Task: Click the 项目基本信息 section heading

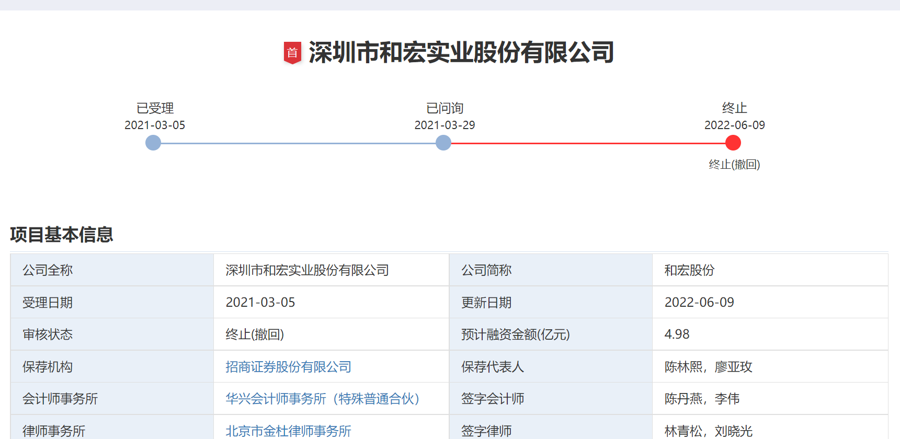Action: click(62, 235)
